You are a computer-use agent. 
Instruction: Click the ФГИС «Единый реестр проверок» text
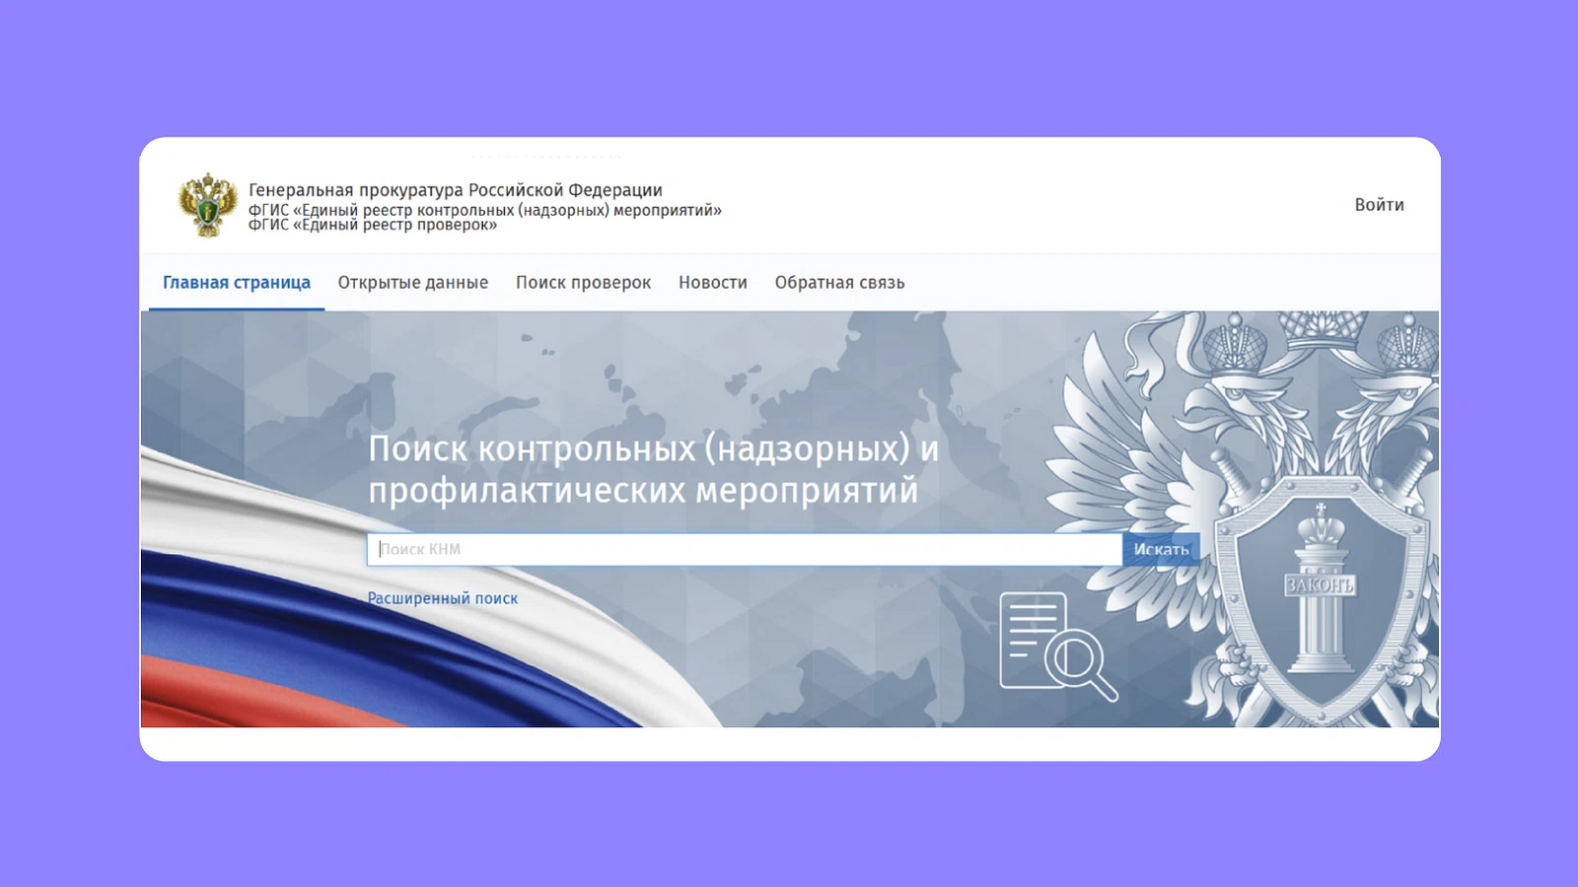(x=373, y=226)
